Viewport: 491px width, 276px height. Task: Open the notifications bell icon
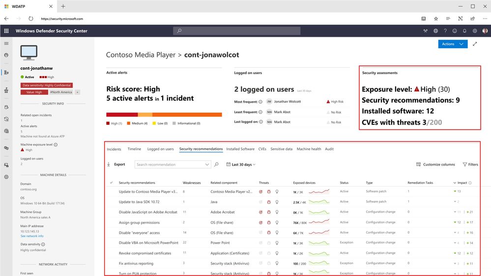coord(464,31)
